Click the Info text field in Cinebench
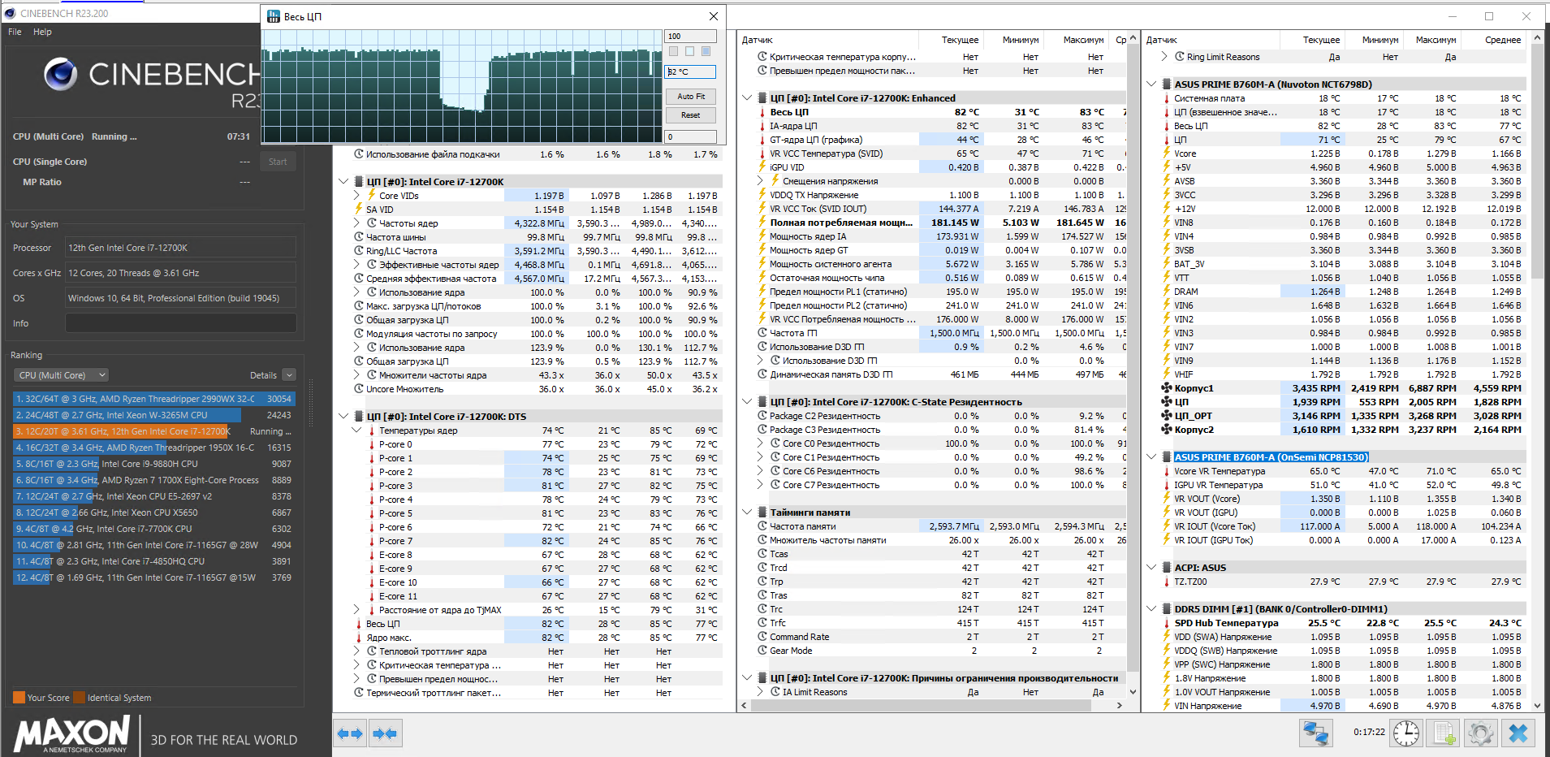 [180, 323]
